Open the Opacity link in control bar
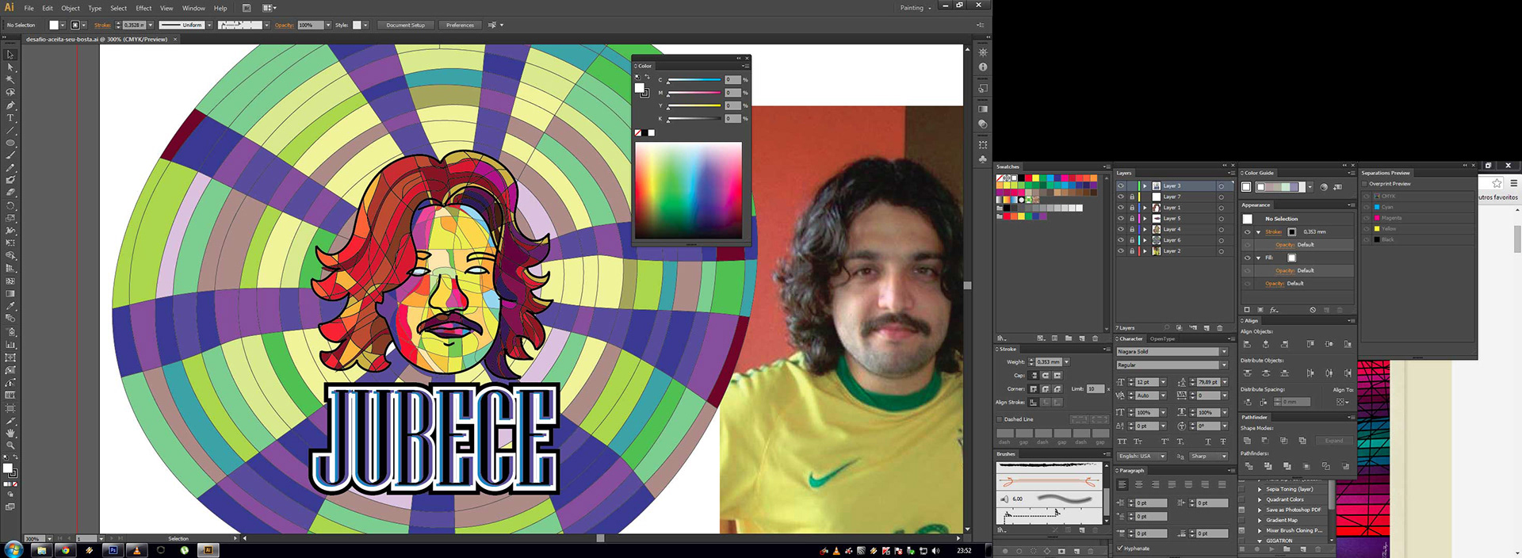Screen dimensions: 1522x558 tap(285, 25)
